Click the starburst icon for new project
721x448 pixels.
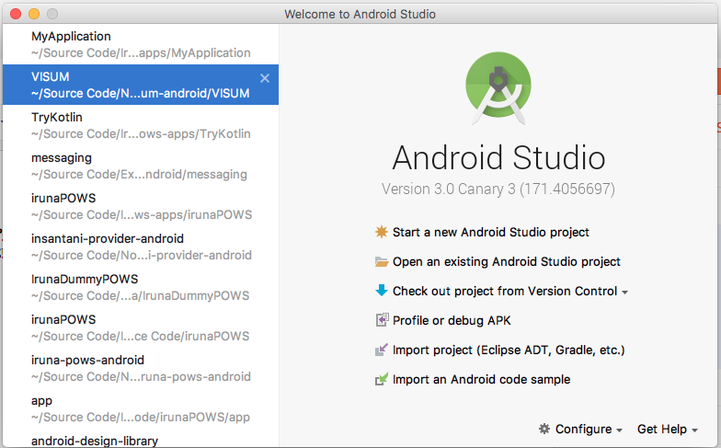382,233
